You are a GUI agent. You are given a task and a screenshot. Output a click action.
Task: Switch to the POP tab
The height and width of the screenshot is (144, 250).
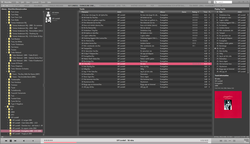[152, 5]
